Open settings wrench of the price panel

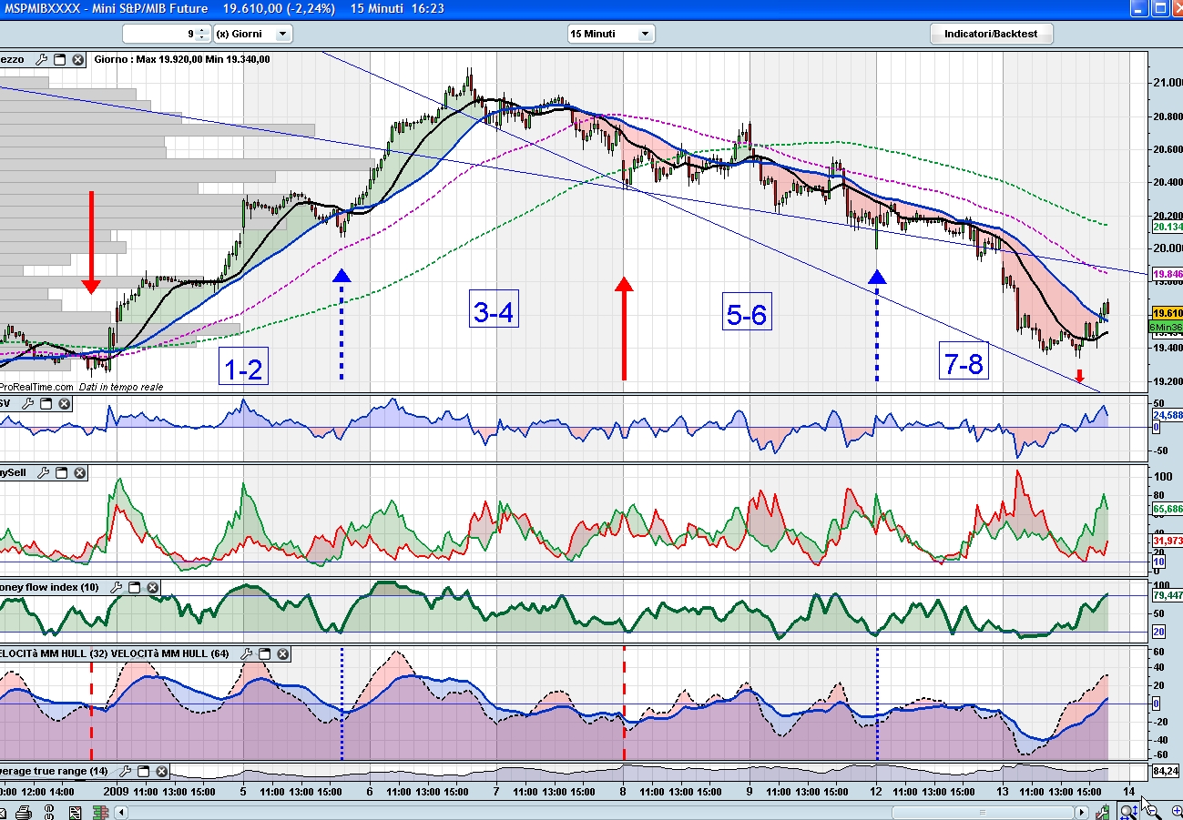click(41, 59)
